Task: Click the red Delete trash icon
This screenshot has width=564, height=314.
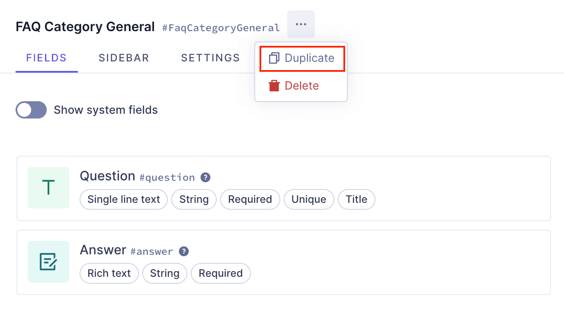Action: [274, 86]
